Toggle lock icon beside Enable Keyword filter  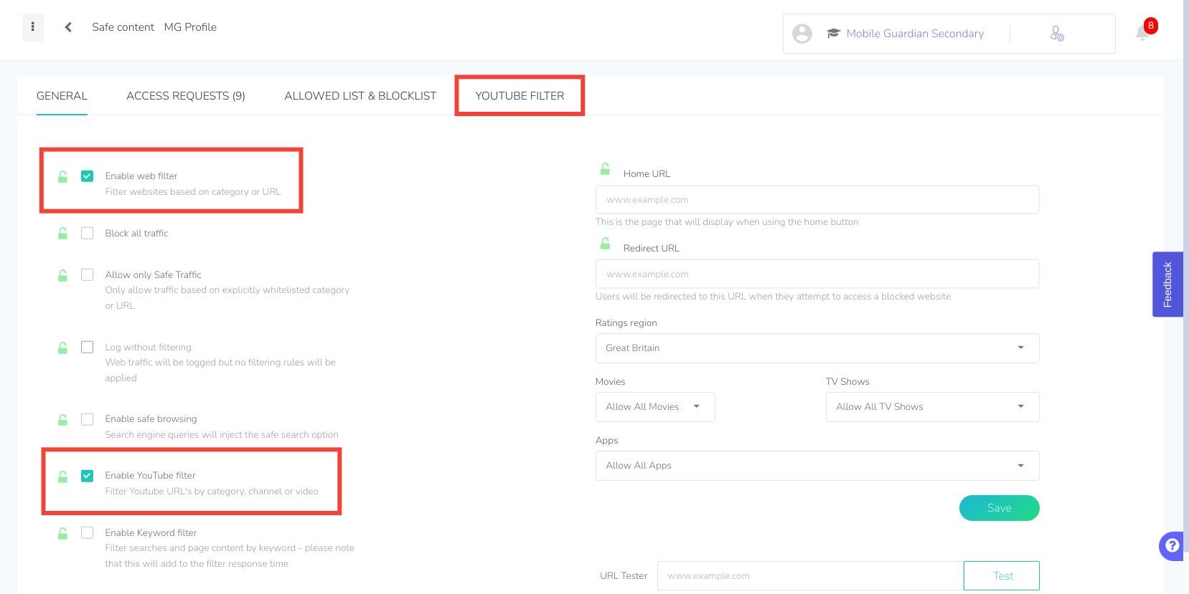pos(63,533)
